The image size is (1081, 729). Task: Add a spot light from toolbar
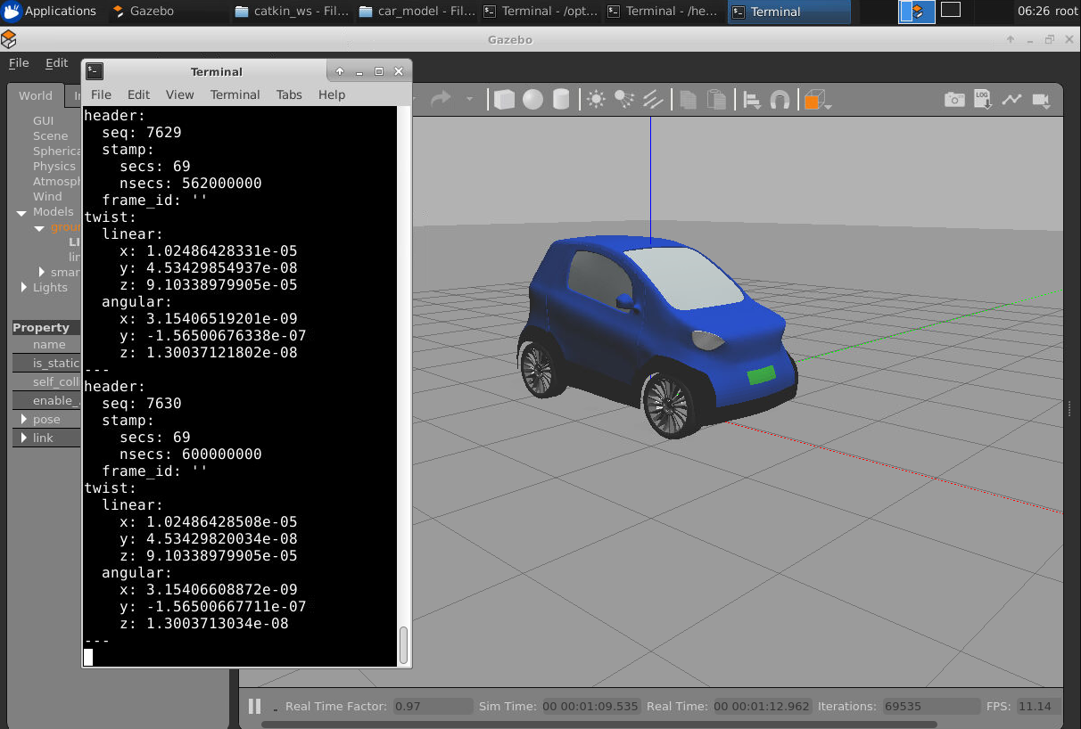(624, 99)
